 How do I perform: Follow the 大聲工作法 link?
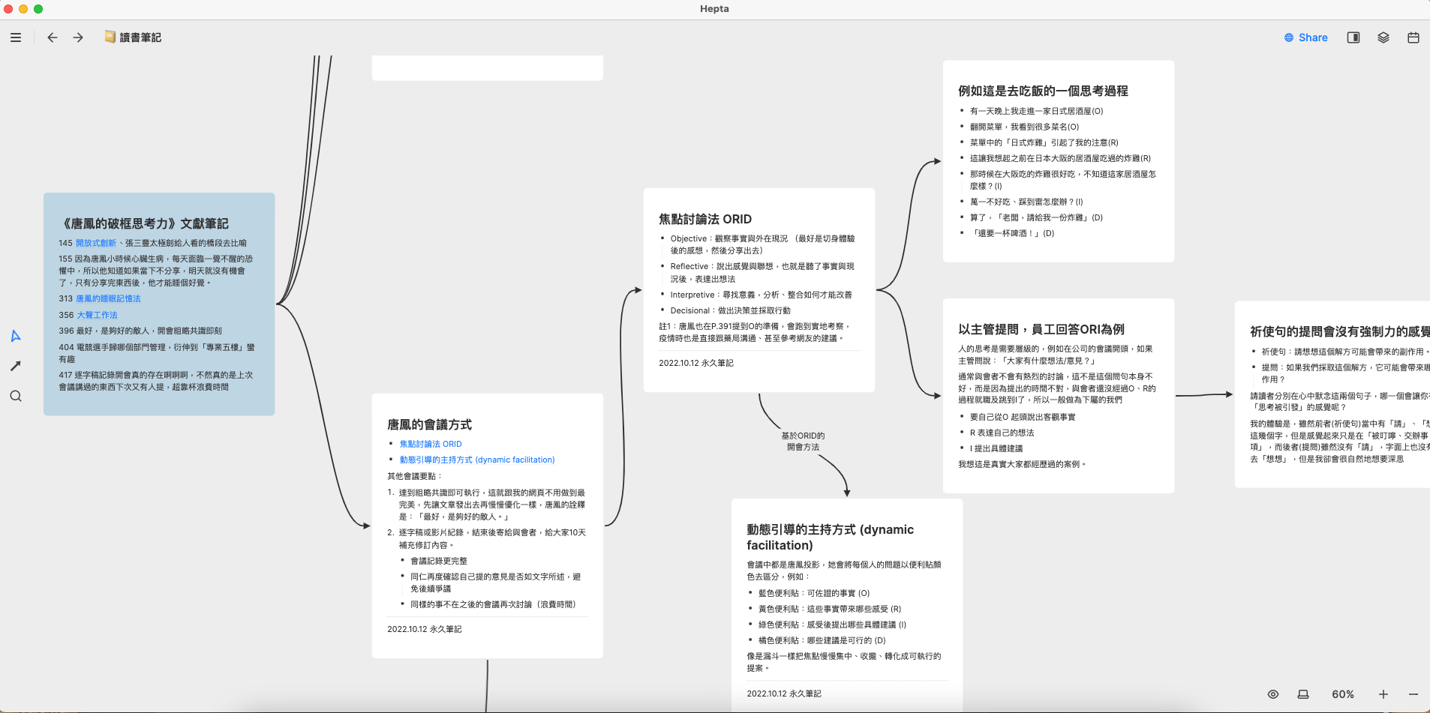[x=96, y=315]
